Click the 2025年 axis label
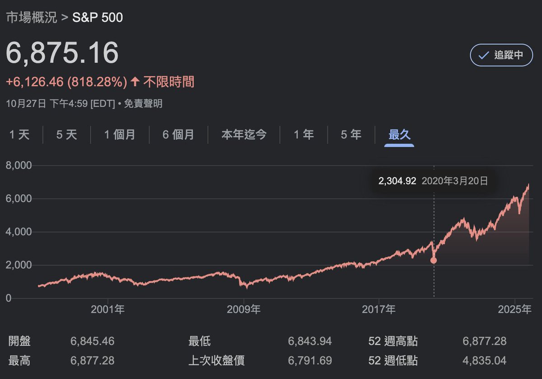 click(514, 310)
